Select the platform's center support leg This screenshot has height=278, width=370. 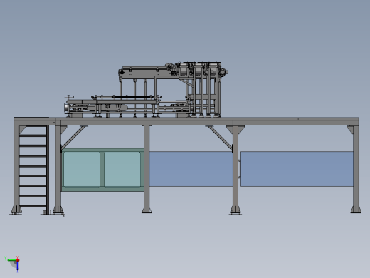pos(147,169)
